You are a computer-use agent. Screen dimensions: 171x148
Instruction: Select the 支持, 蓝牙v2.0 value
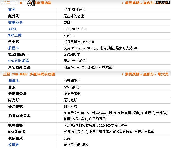pos(75,10)
